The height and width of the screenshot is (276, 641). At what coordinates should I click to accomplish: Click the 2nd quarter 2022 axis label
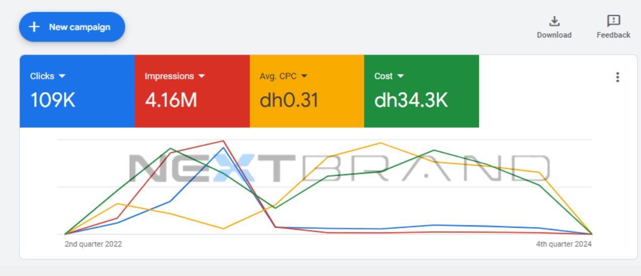tap(93, 244)
